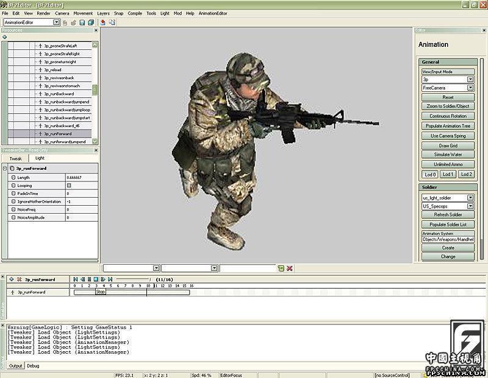Click the 3p_runForward bone icon in timeline track

pyautogui.click(x=12, y=292)
